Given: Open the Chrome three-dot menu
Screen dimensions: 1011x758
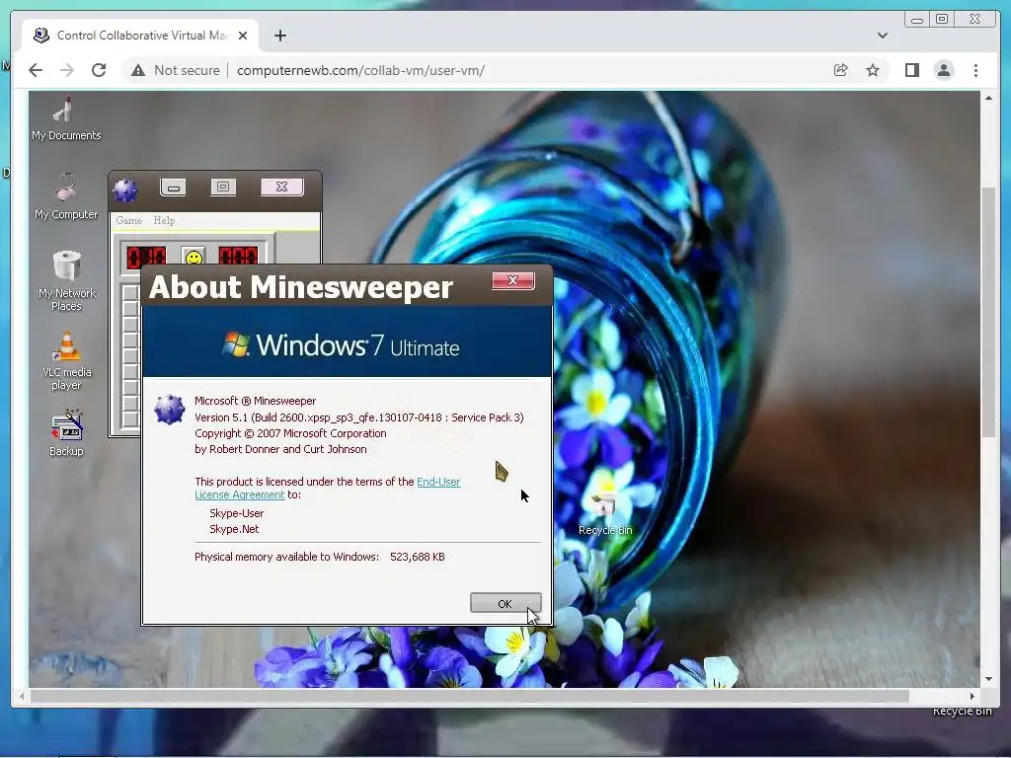Looking at the screenshot, I should pos(975,70).
